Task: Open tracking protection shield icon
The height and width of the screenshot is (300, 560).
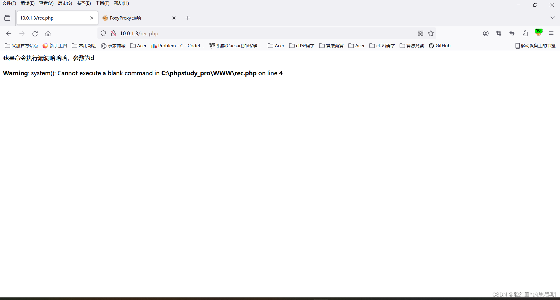Action: [x=103, y=34]
